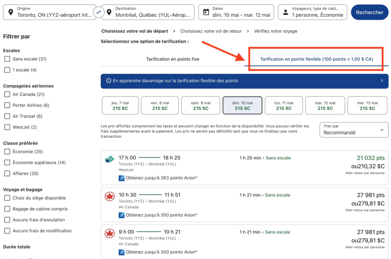Select the 9 h 00 Air Canada flight
Viewport: 391px width, 259px height.
pyautogui.click(x=244, y=242)
